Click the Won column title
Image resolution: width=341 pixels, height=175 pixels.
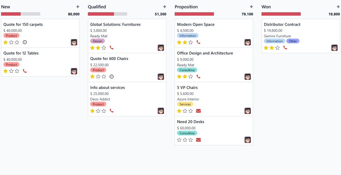tap(266, 7)
